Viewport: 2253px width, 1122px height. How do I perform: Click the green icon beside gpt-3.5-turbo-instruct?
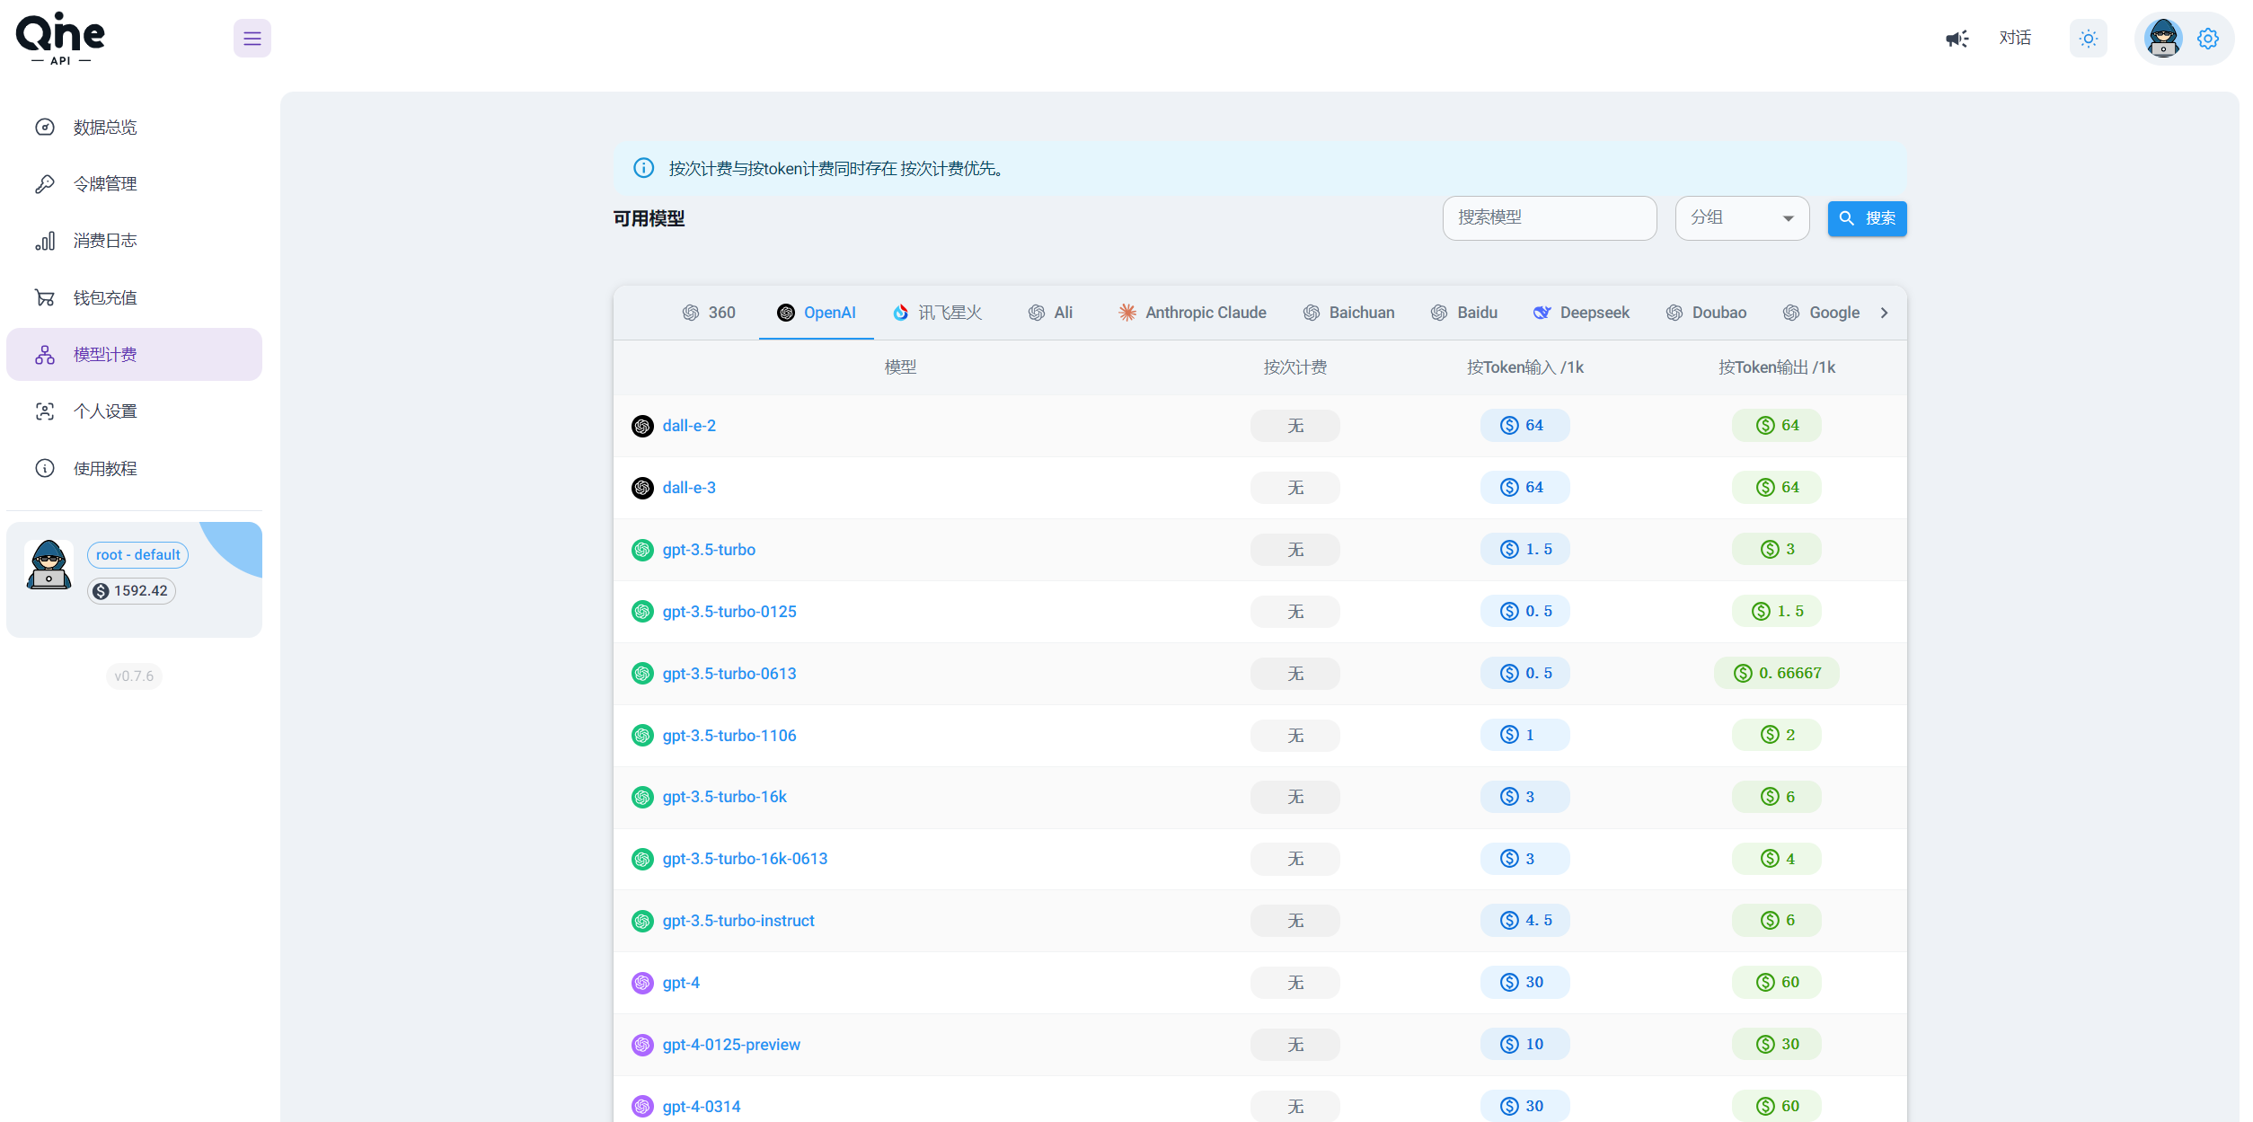point(642,921)
